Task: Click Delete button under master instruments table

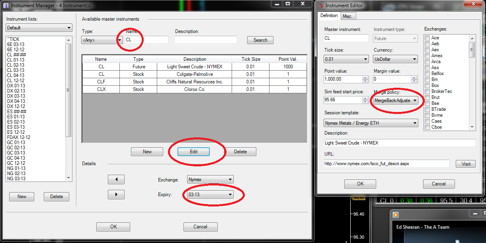Action: [240, 152]
